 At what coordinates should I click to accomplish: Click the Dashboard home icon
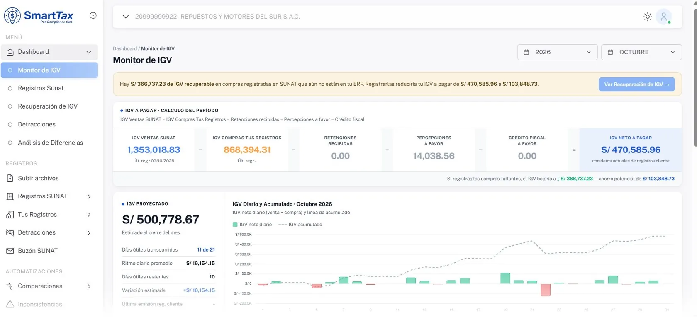[x=10, y=52]
